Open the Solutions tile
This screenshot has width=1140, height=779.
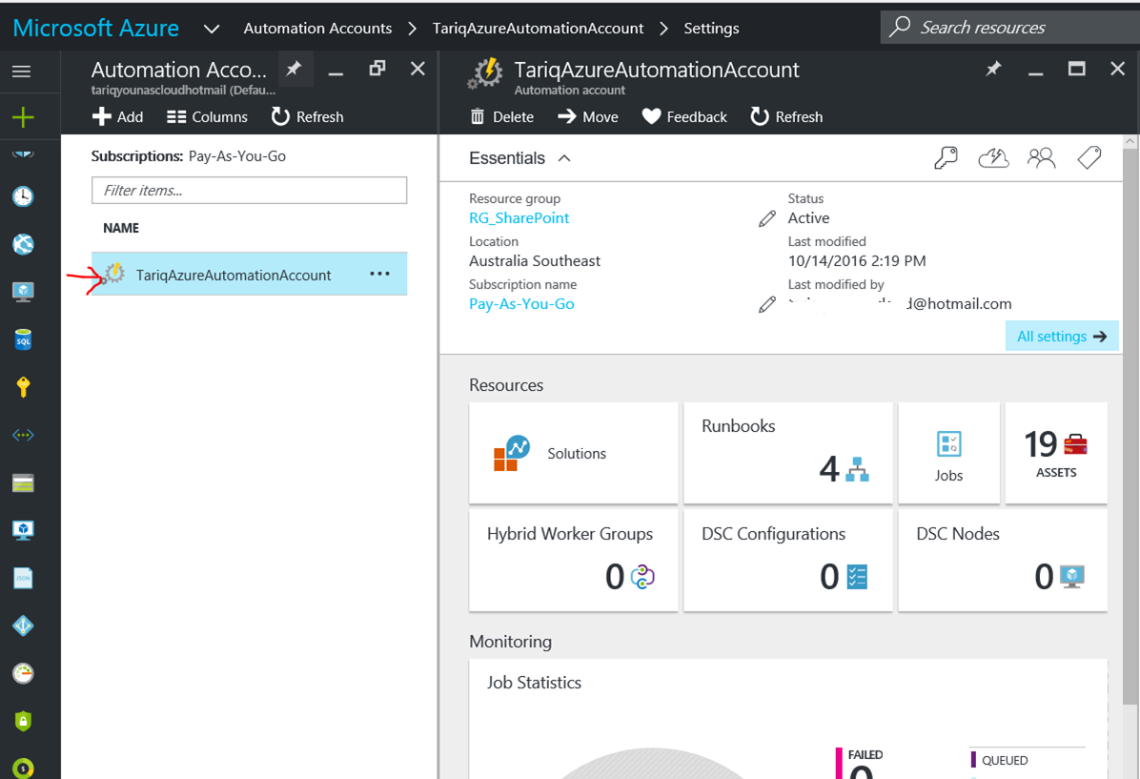574,452
